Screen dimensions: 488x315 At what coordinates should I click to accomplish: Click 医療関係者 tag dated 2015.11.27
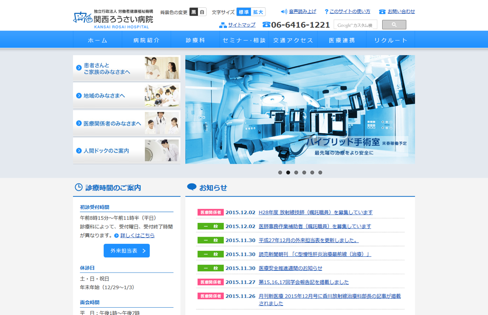[211, 282]
